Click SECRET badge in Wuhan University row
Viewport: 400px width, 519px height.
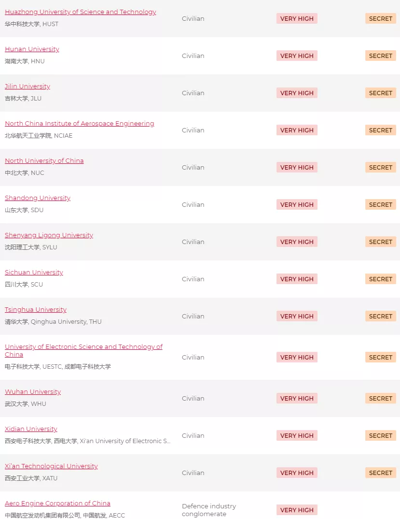point(380,399)
